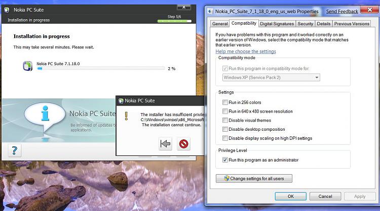
Task: Click the 2 % progress value
Action: (172, 69)
